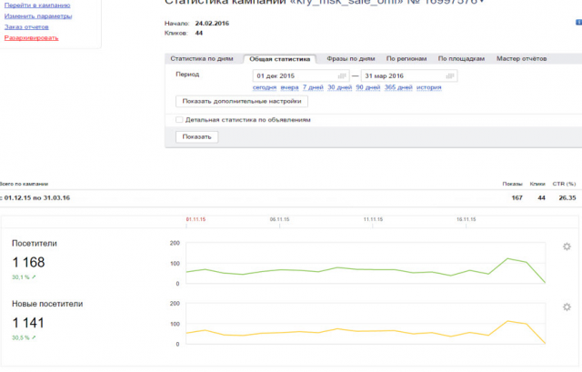This screenshot has height=372, width=582.
Task: Select the 365 дней period shortcut
Action: pyautogui.click(x=398, y=86)
